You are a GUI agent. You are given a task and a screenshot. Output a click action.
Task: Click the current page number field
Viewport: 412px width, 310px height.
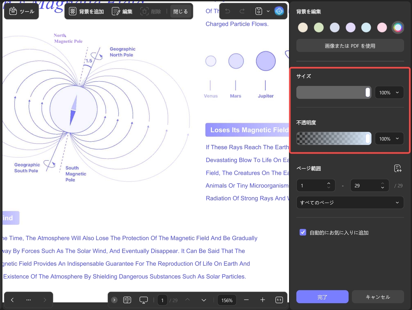(162, 300)
